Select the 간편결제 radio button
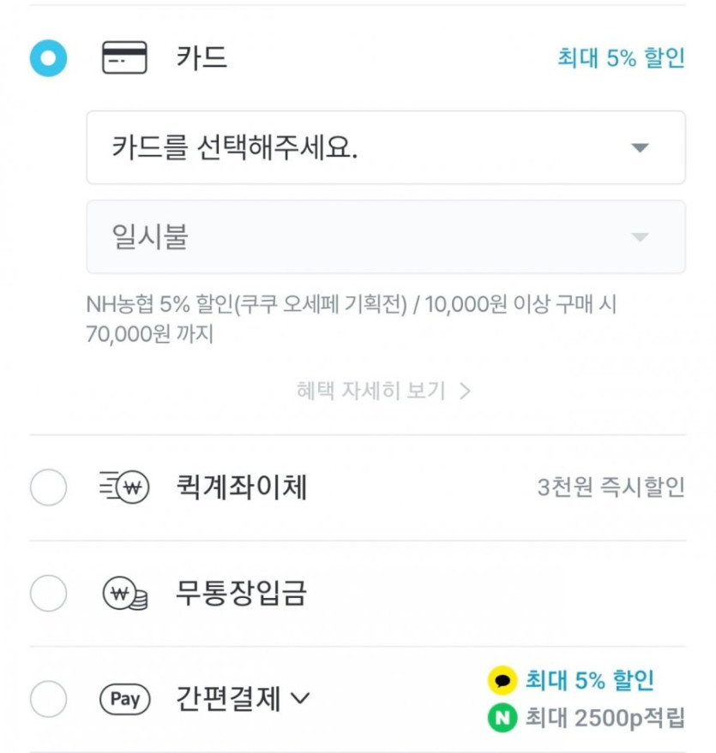The height and width of the screenshot is (753, 716). click(48, 700)
